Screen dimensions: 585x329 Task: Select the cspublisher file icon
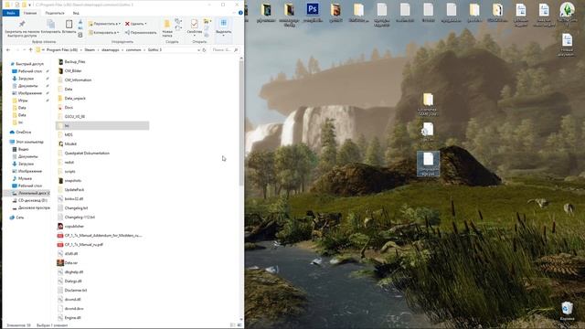point(60,227)
